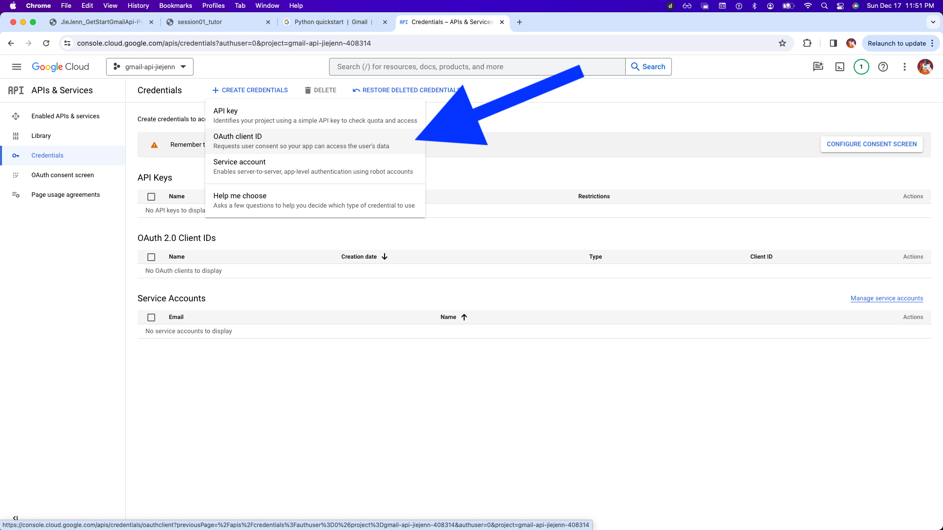Switch to Python quickstart Gmail tab

pyautogui.click(x=335, y=22)
